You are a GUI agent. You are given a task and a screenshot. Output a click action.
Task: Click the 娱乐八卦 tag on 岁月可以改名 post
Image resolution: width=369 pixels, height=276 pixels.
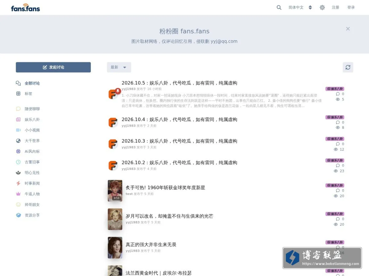(335, 214)
